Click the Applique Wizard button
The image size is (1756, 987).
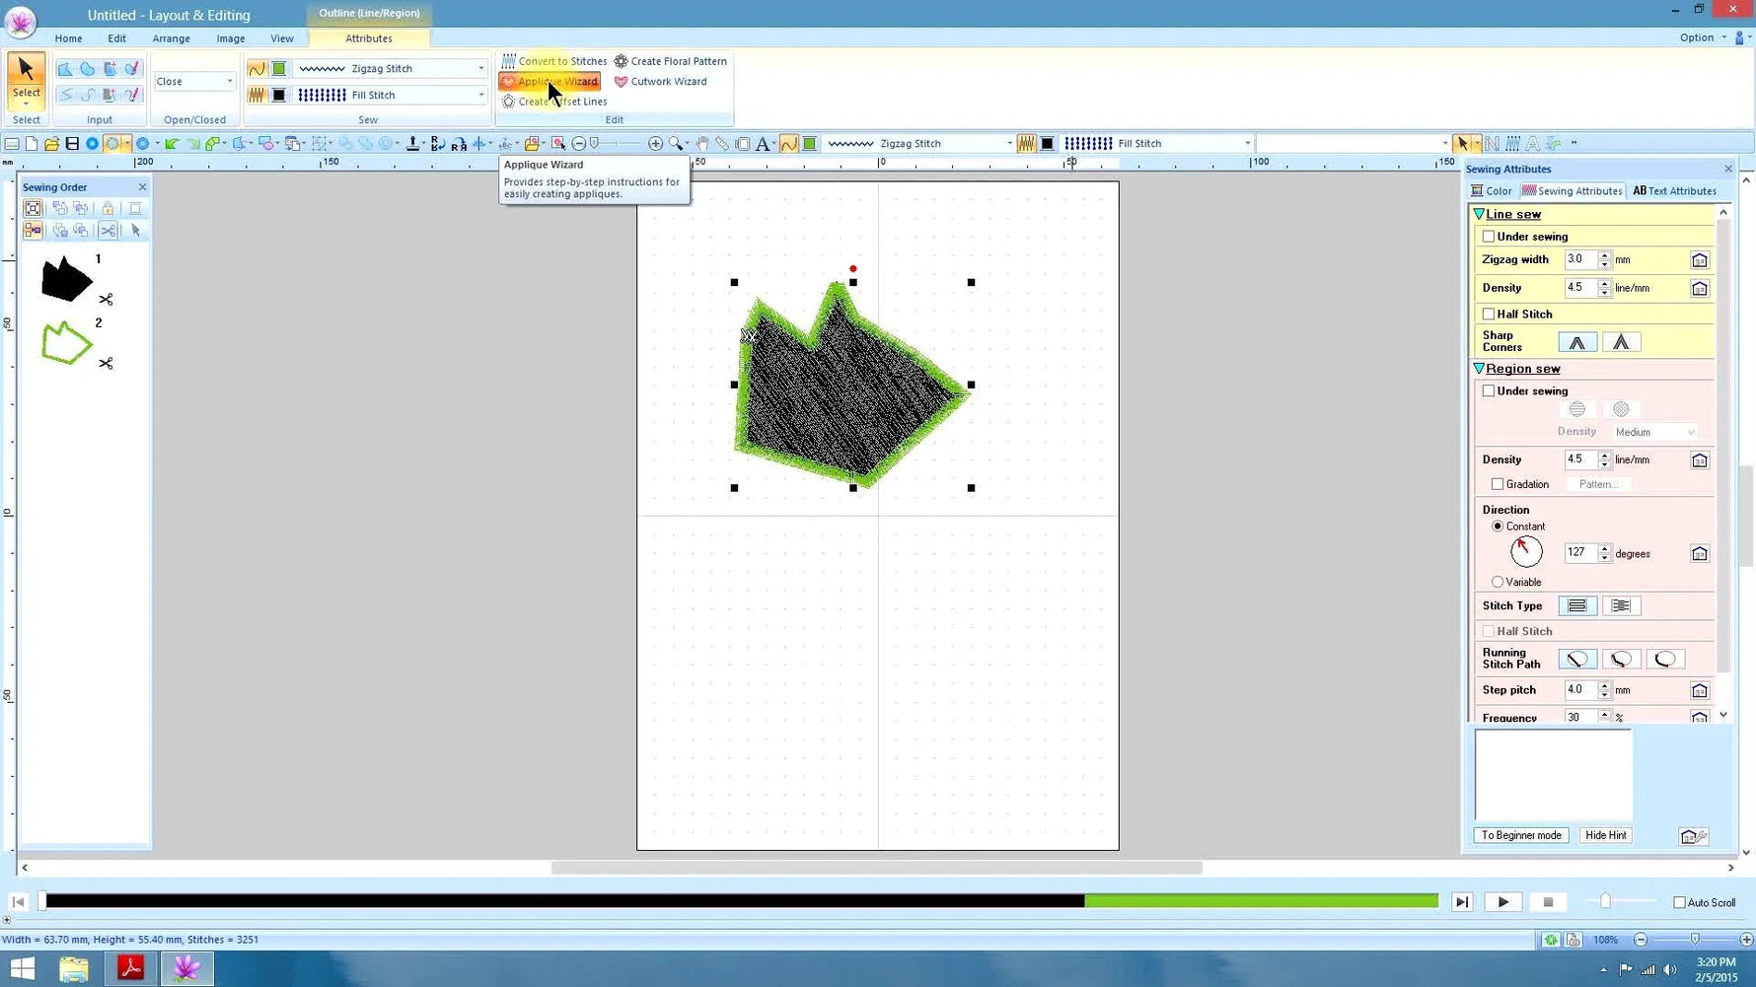coord(549,82)
